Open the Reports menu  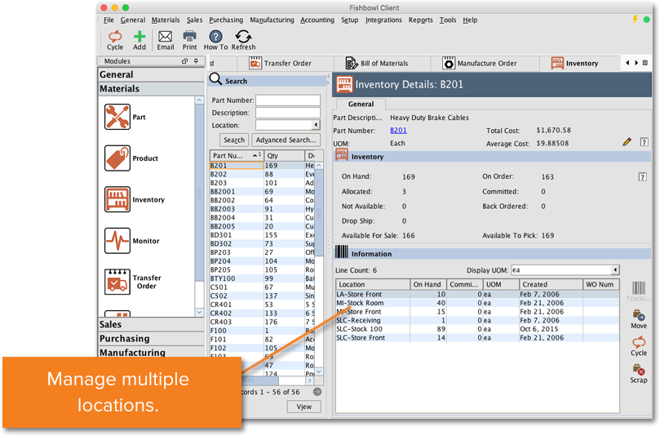pos(420,20)
